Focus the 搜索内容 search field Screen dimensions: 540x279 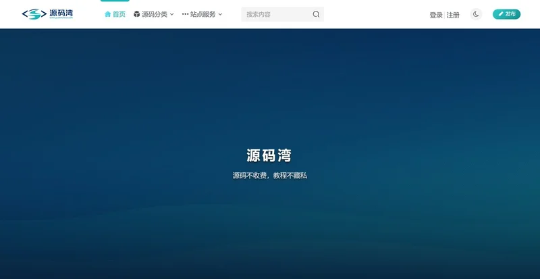pyautogui.click(x=282, y=14)
